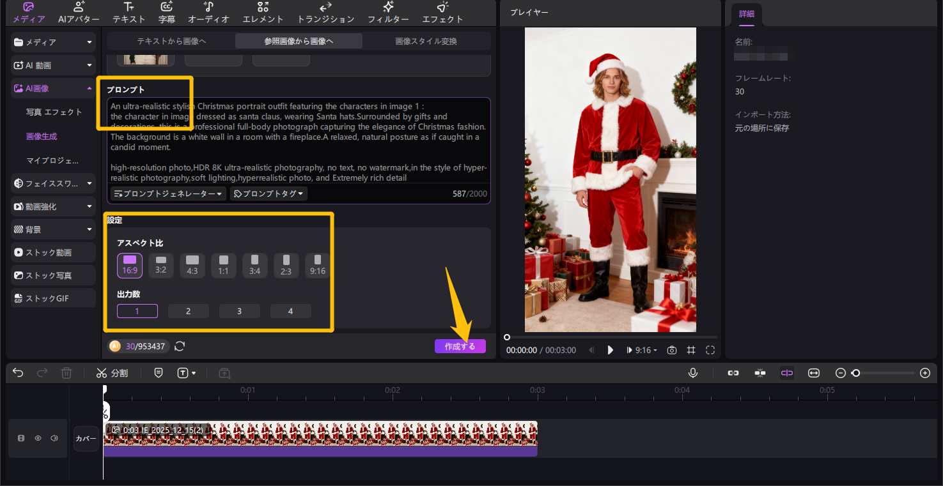
Task: Click the undo arrow in timeline toolbar
Action: click(18, 373)
